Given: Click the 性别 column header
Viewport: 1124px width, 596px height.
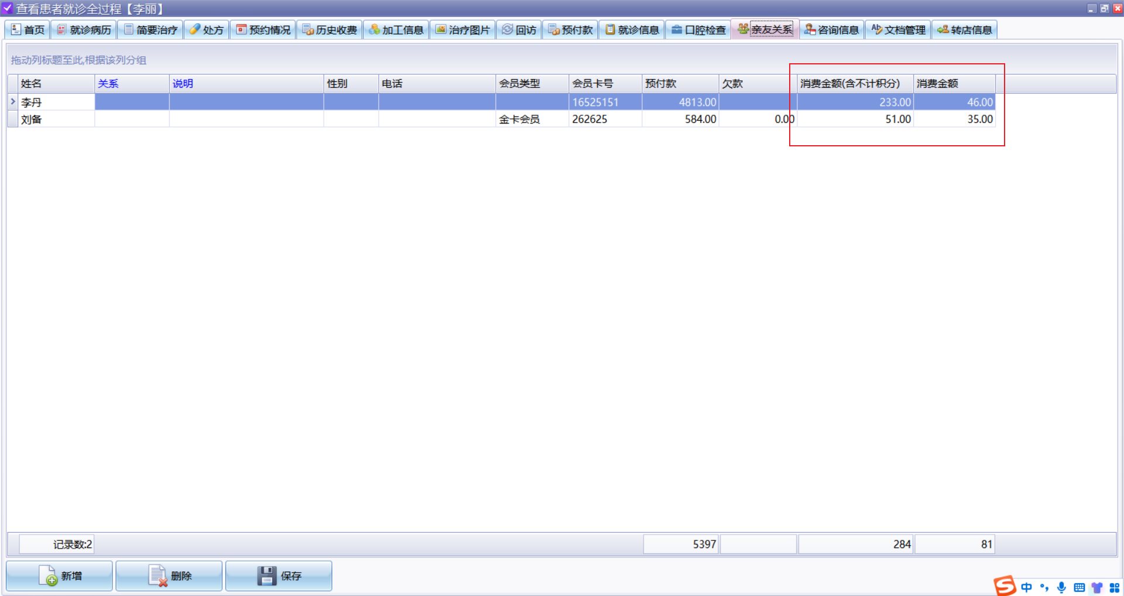Looking at the screenshot, I should [351, 84].
